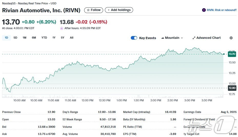Select the 6M time range tab
The width and height of the screenshot is (238, 137).
(x=34, y=38)
